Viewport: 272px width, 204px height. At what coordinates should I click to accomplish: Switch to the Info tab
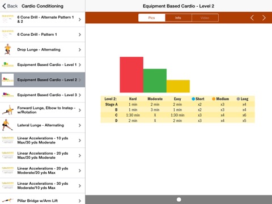(x=178, y=18)
